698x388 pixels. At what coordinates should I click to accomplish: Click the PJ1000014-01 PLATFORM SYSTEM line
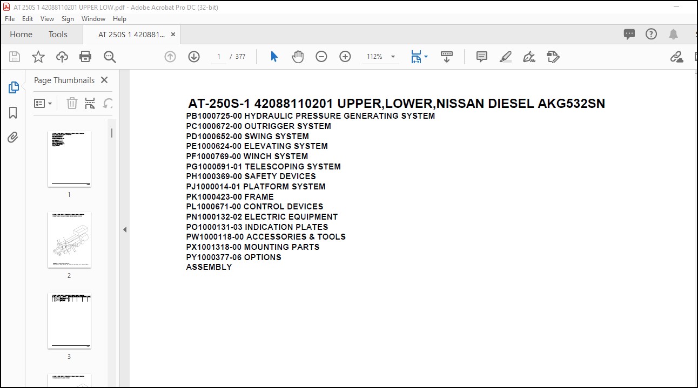click(x=256, y=187)
